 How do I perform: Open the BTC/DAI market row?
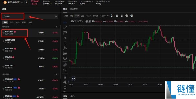click(30, 58)
